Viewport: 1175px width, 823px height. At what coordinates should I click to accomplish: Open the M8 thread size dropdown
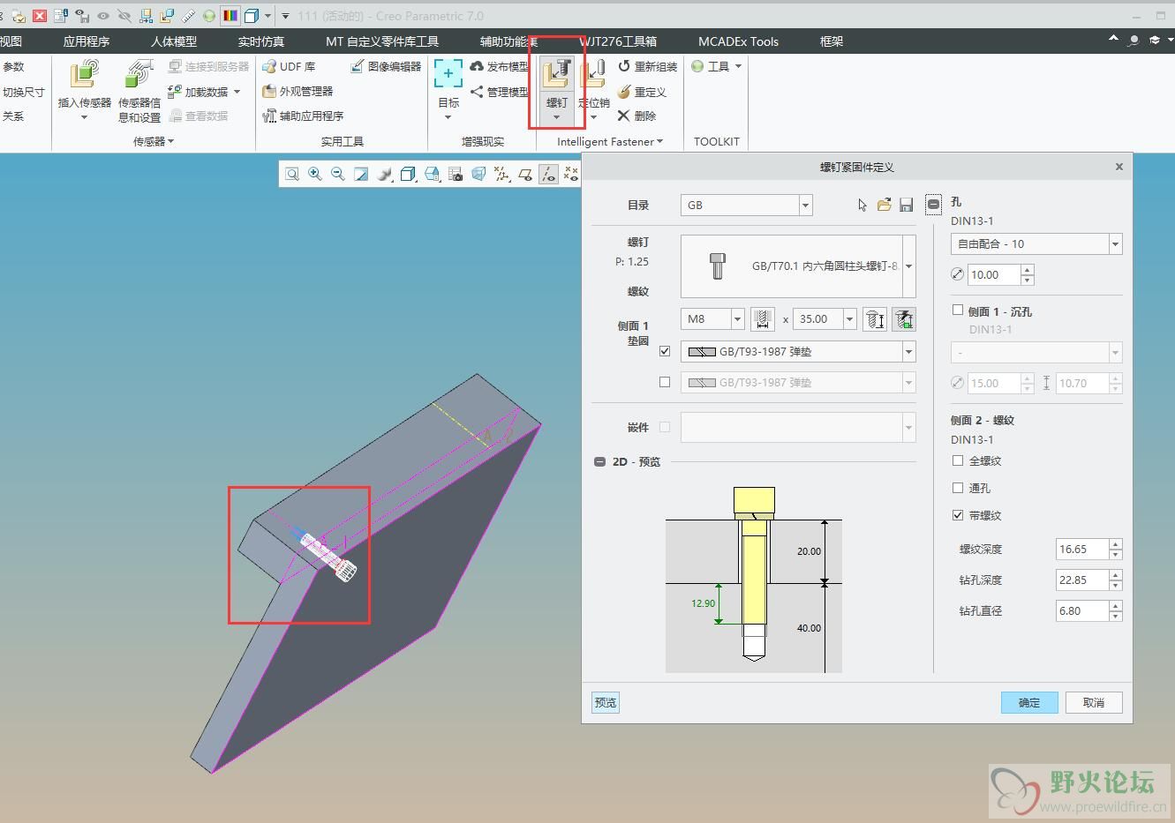click(737, 319)
